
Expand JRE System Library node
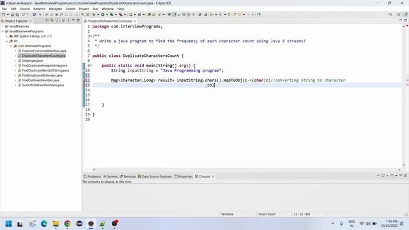[7, 36]
